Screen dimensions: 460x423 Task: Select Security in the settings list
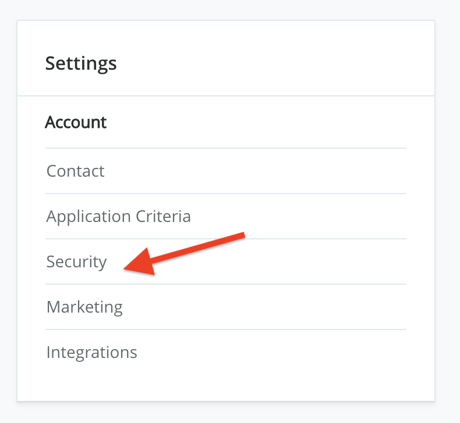point(77,261)
